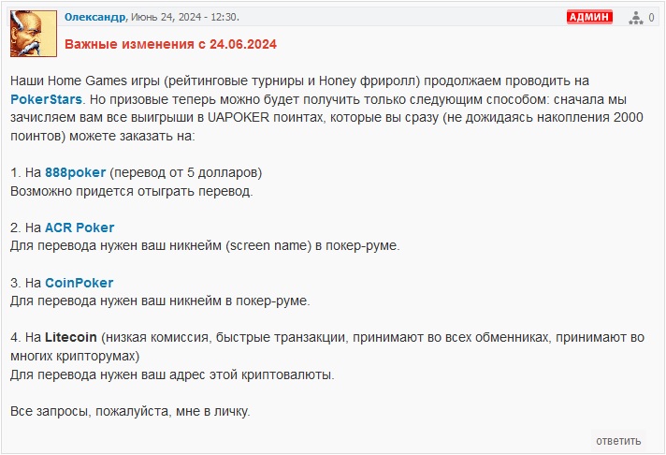666x455 pixels.
Task: Click the red АДМИН badge
Action: tap(589, 17)
